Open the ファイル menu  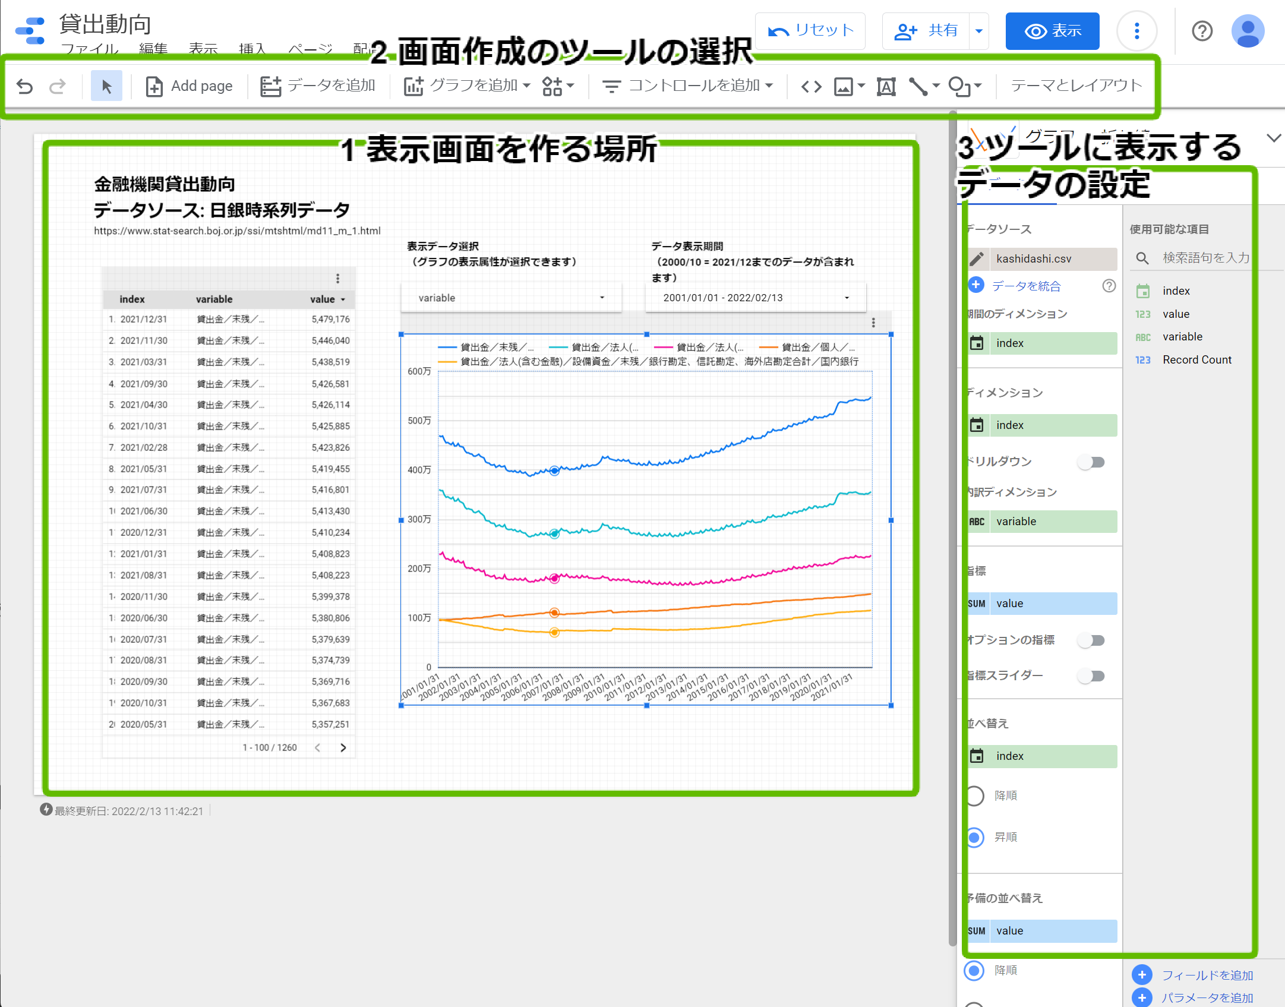89,49
